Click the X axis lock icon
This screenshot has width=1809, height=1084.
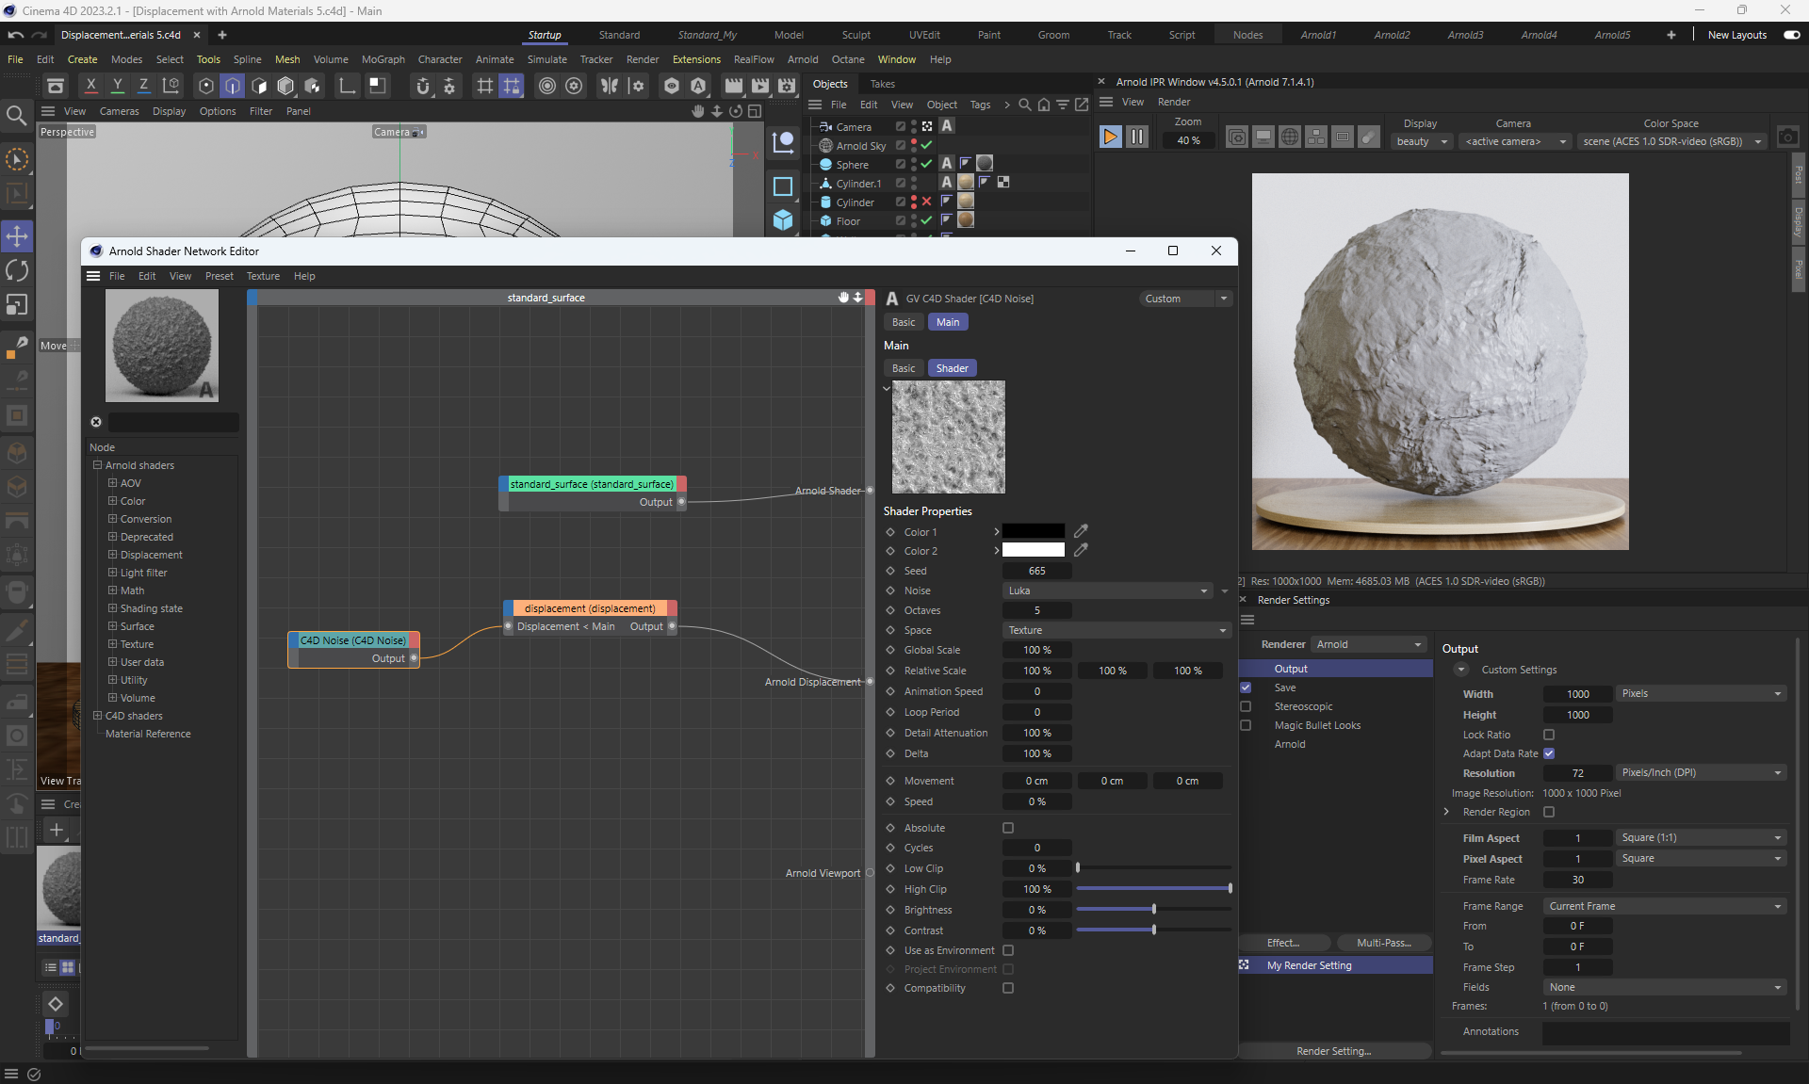pyautogui.click(x=90, y=86)
